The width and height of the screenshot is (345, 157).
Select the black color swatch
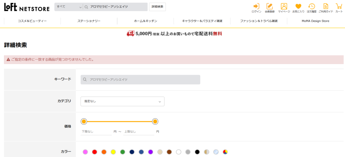pos(197,152)
